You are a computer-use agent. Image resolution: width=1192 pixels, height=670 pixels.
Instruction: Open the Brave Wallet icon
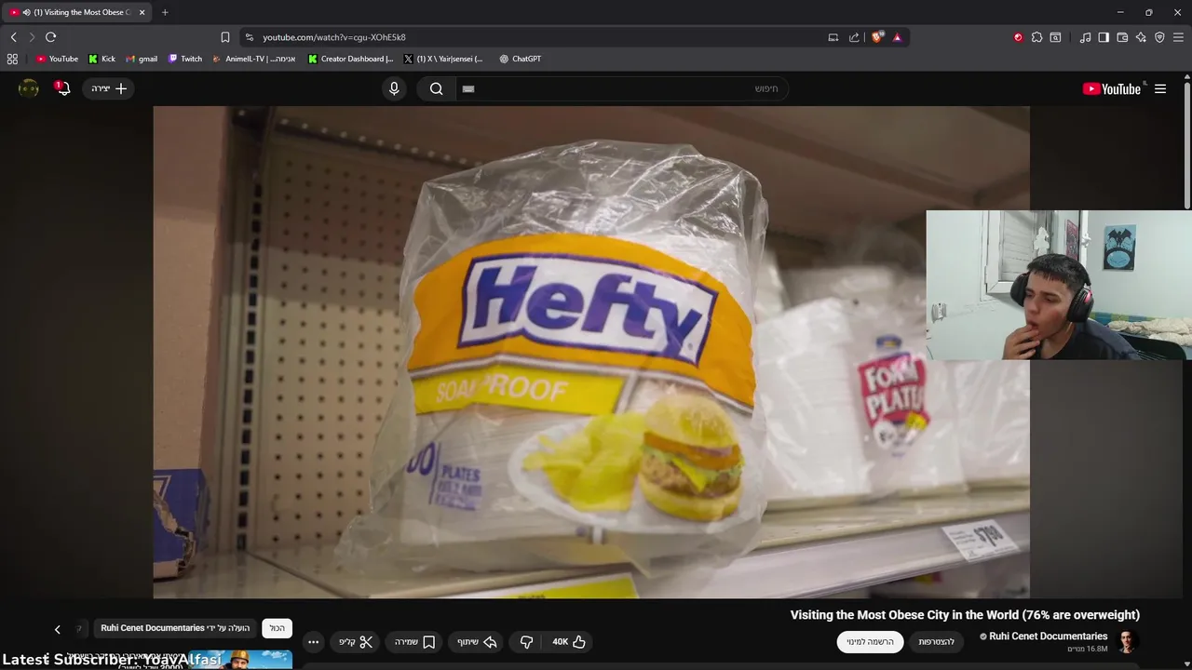point(1122,37)
